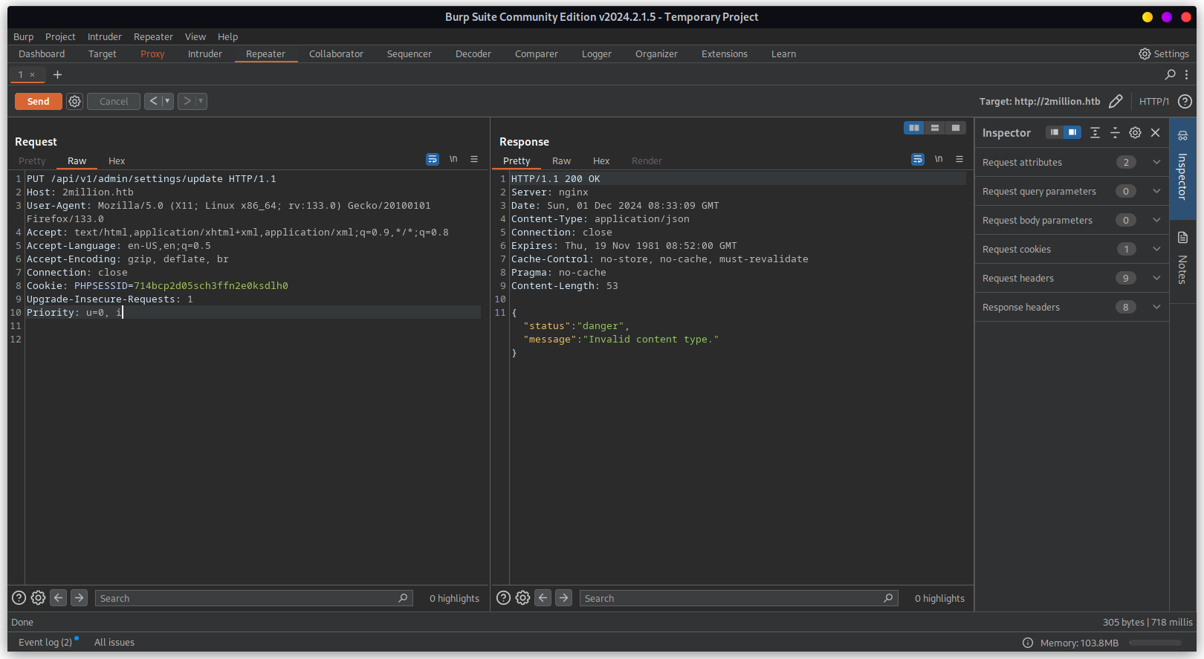Click the memory info icon in status bar
This screenshot has width=1204, height=659.
[1028, 643]
